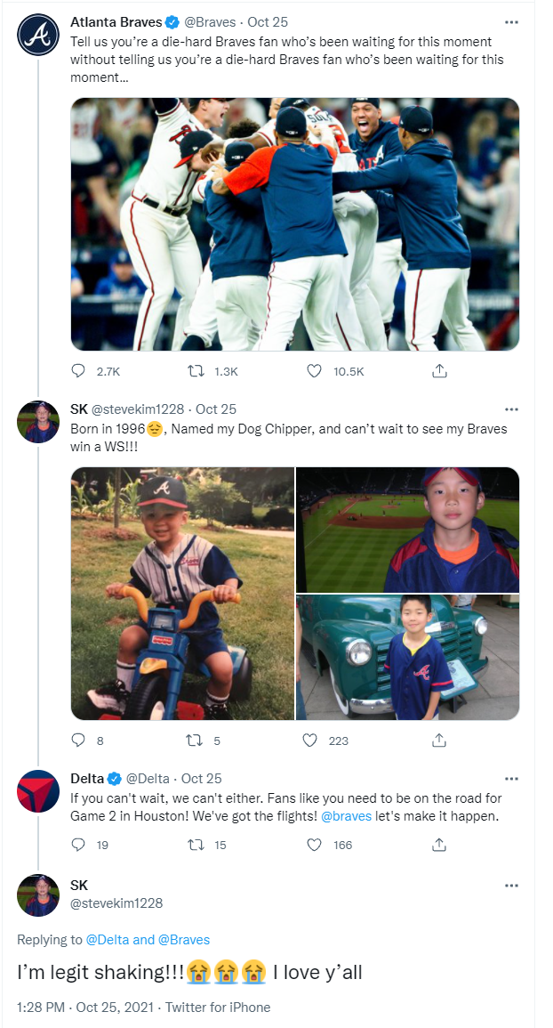Image resolution: width=553 pixels, height=1028 pixels.
Task: Like the Atlanta Braves tweet
Action: tap(314, 371)
